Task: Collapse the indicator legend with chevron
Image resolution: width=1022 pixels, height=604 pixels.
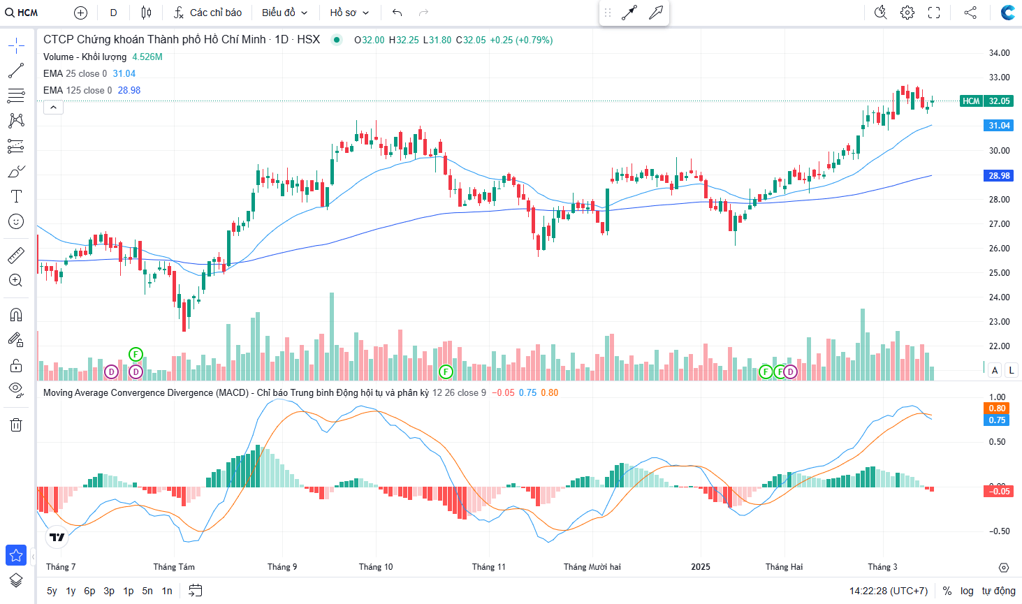Action: [x=53, y=107]
